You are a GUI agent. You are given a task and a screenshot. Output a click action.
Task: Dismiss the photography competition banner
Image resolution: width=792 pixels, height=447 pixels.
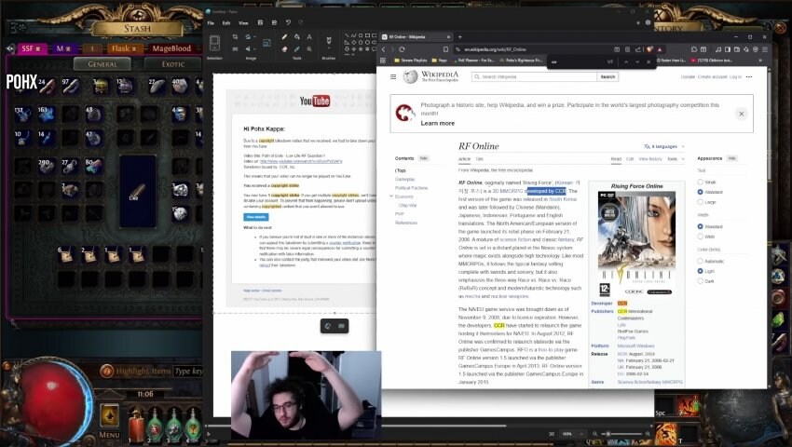coord(741,114)
